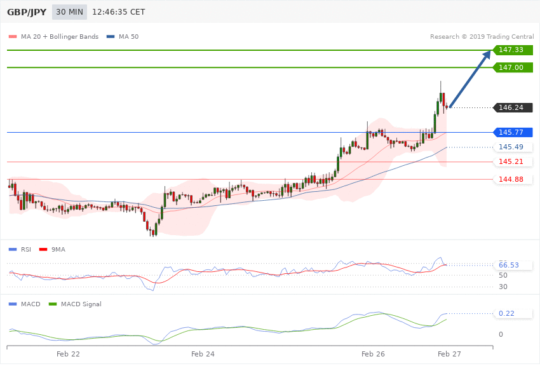This screenshot has width=540, height=366.
Task: Click the 12:46:35 CET timestamp
Action: [x=118, y=12]
